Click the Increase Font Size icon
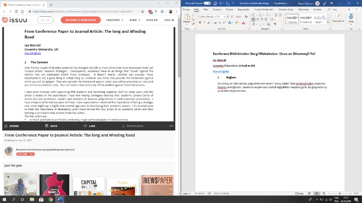Screen dimensions: 362x203 tap(228, 16)
